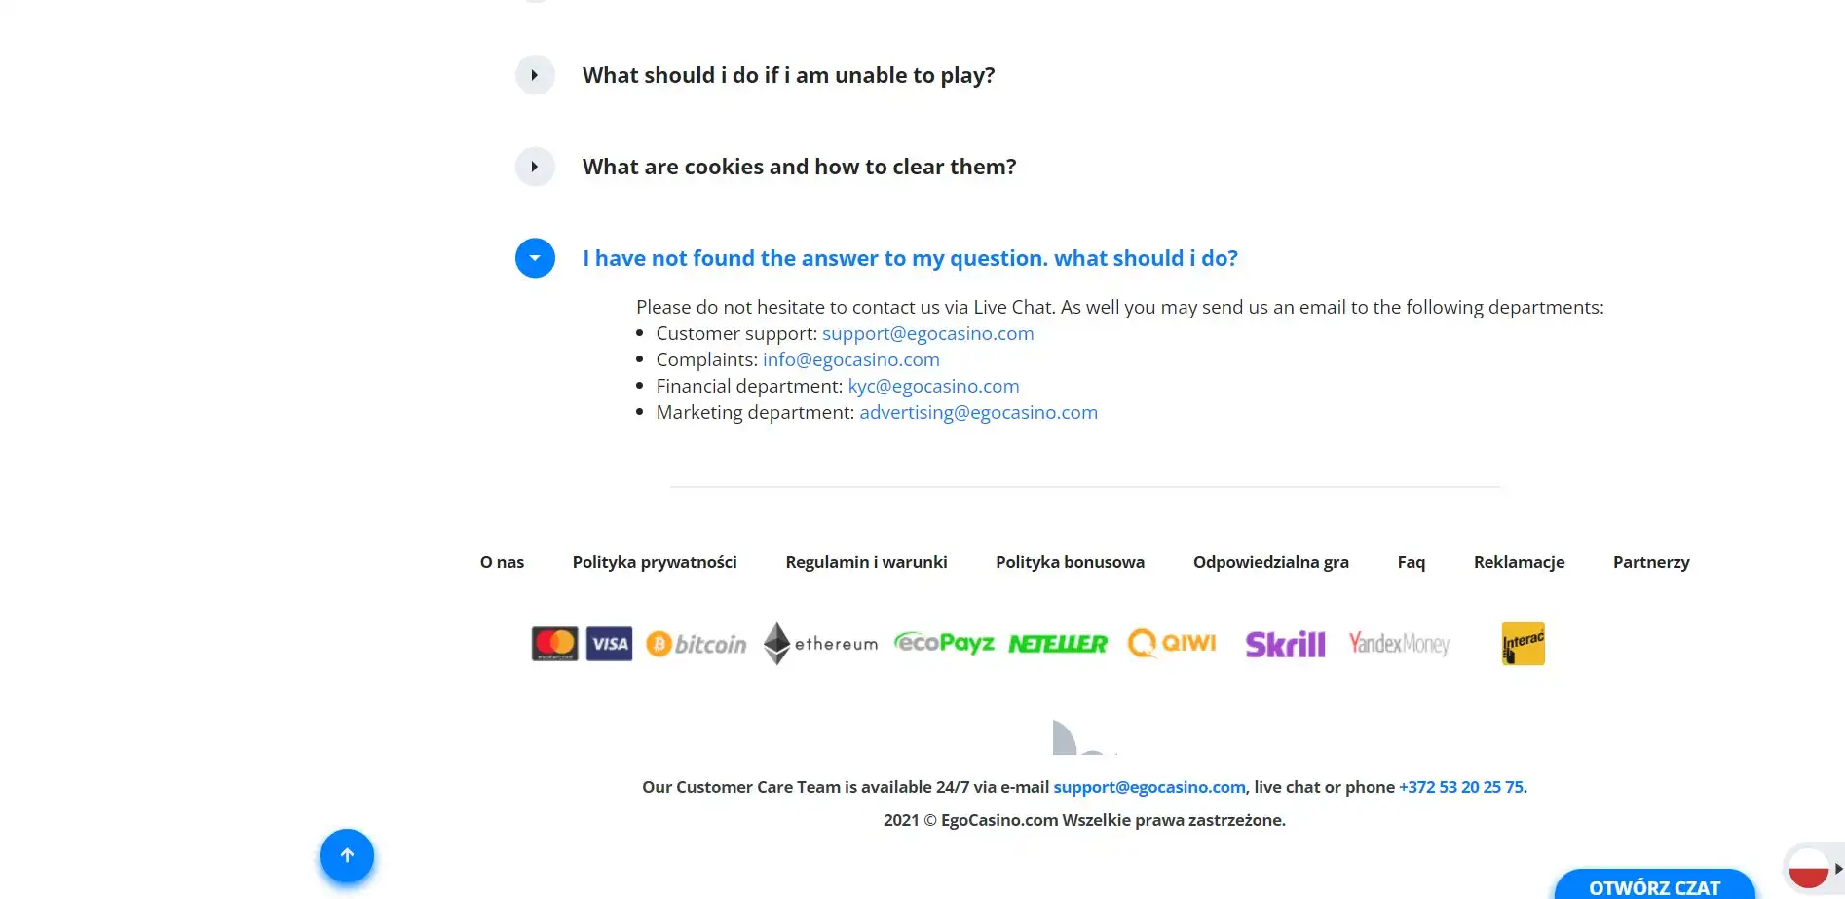Click the VISA payment logo
This screenshot has height=899, width=1845.
[x=610, y=644]
